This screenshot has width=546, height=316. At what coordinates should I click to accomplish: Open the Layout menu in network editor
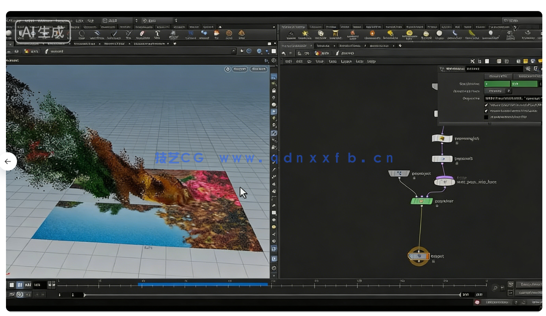[346, 61]
